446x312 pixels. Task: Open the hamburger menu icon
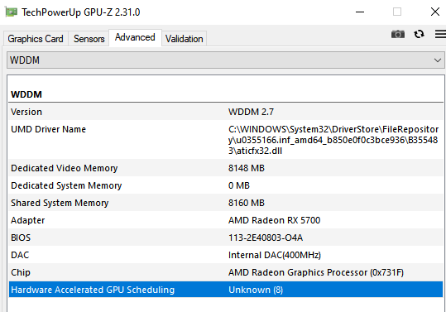click(440, 34)
